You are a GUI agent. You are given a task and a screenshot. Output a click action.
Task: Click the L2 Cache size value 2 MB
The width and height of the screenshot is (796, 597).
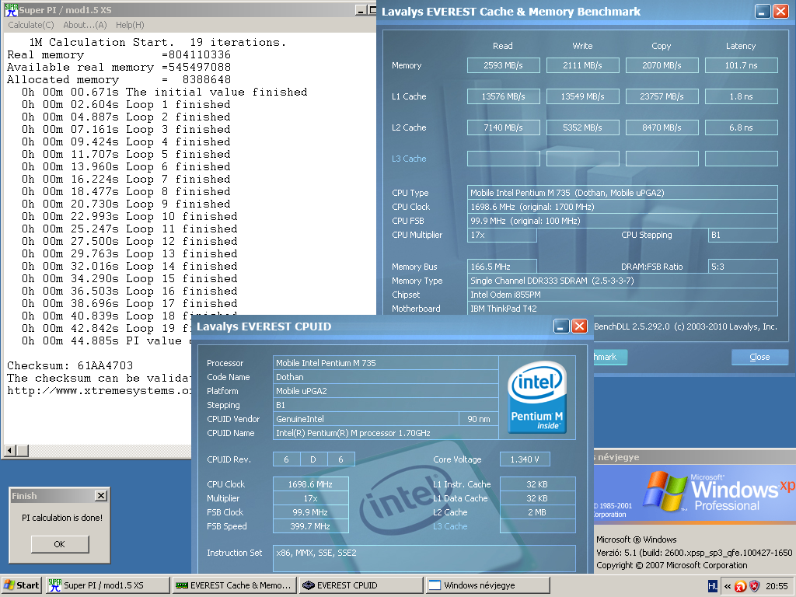pyautogui.click(x=537, y=512)
